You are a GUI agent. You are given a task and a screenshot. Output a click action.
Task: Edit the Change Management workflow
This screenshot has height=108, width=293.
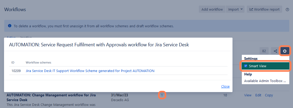(258, 95)
